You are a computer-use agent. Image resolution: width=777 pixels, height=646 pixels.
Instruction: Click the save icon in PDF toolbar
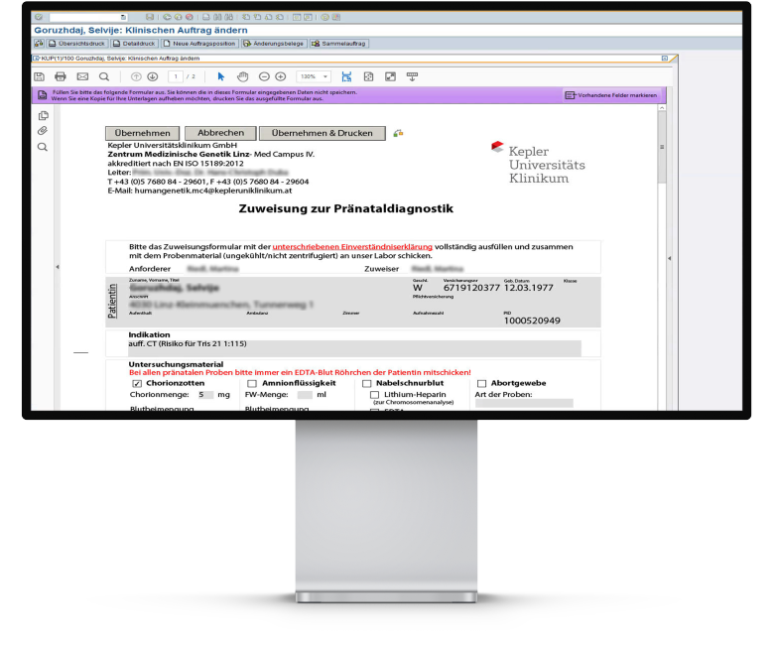tap(39, 76)
